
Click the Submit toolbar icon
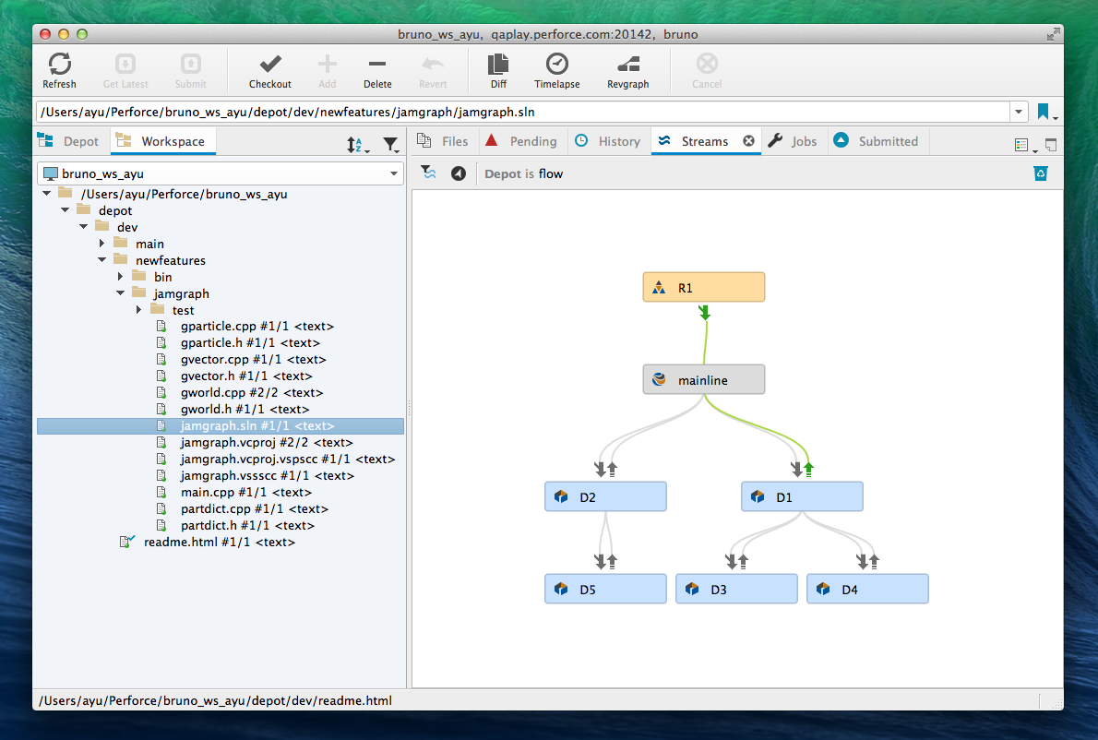190,64
